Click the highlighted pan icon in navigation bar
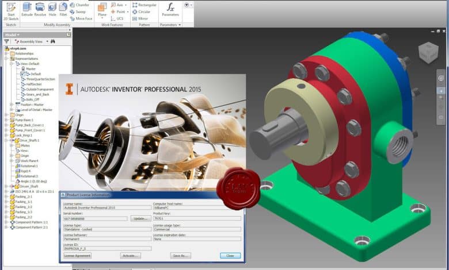Image resolution: width=449 pixels, height=270 pixels. click(x=441, y=91)
